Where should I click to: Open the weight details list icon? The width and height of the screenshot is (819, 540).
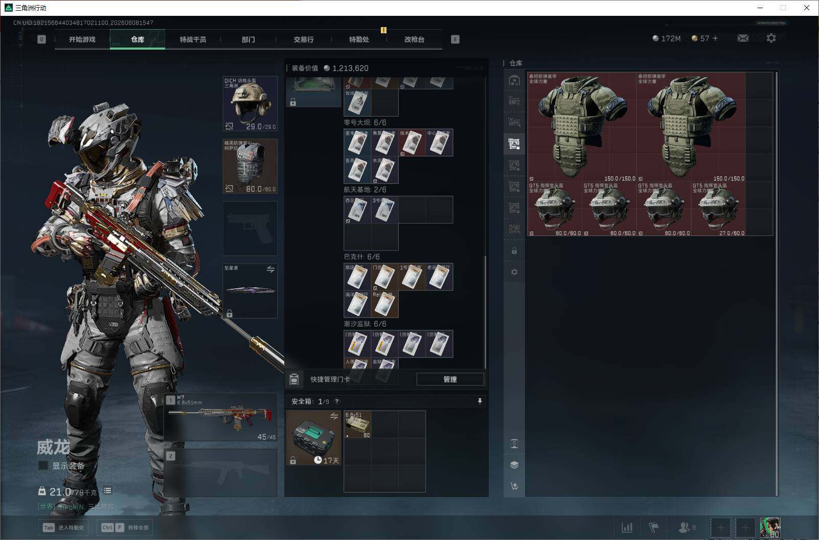107,491
